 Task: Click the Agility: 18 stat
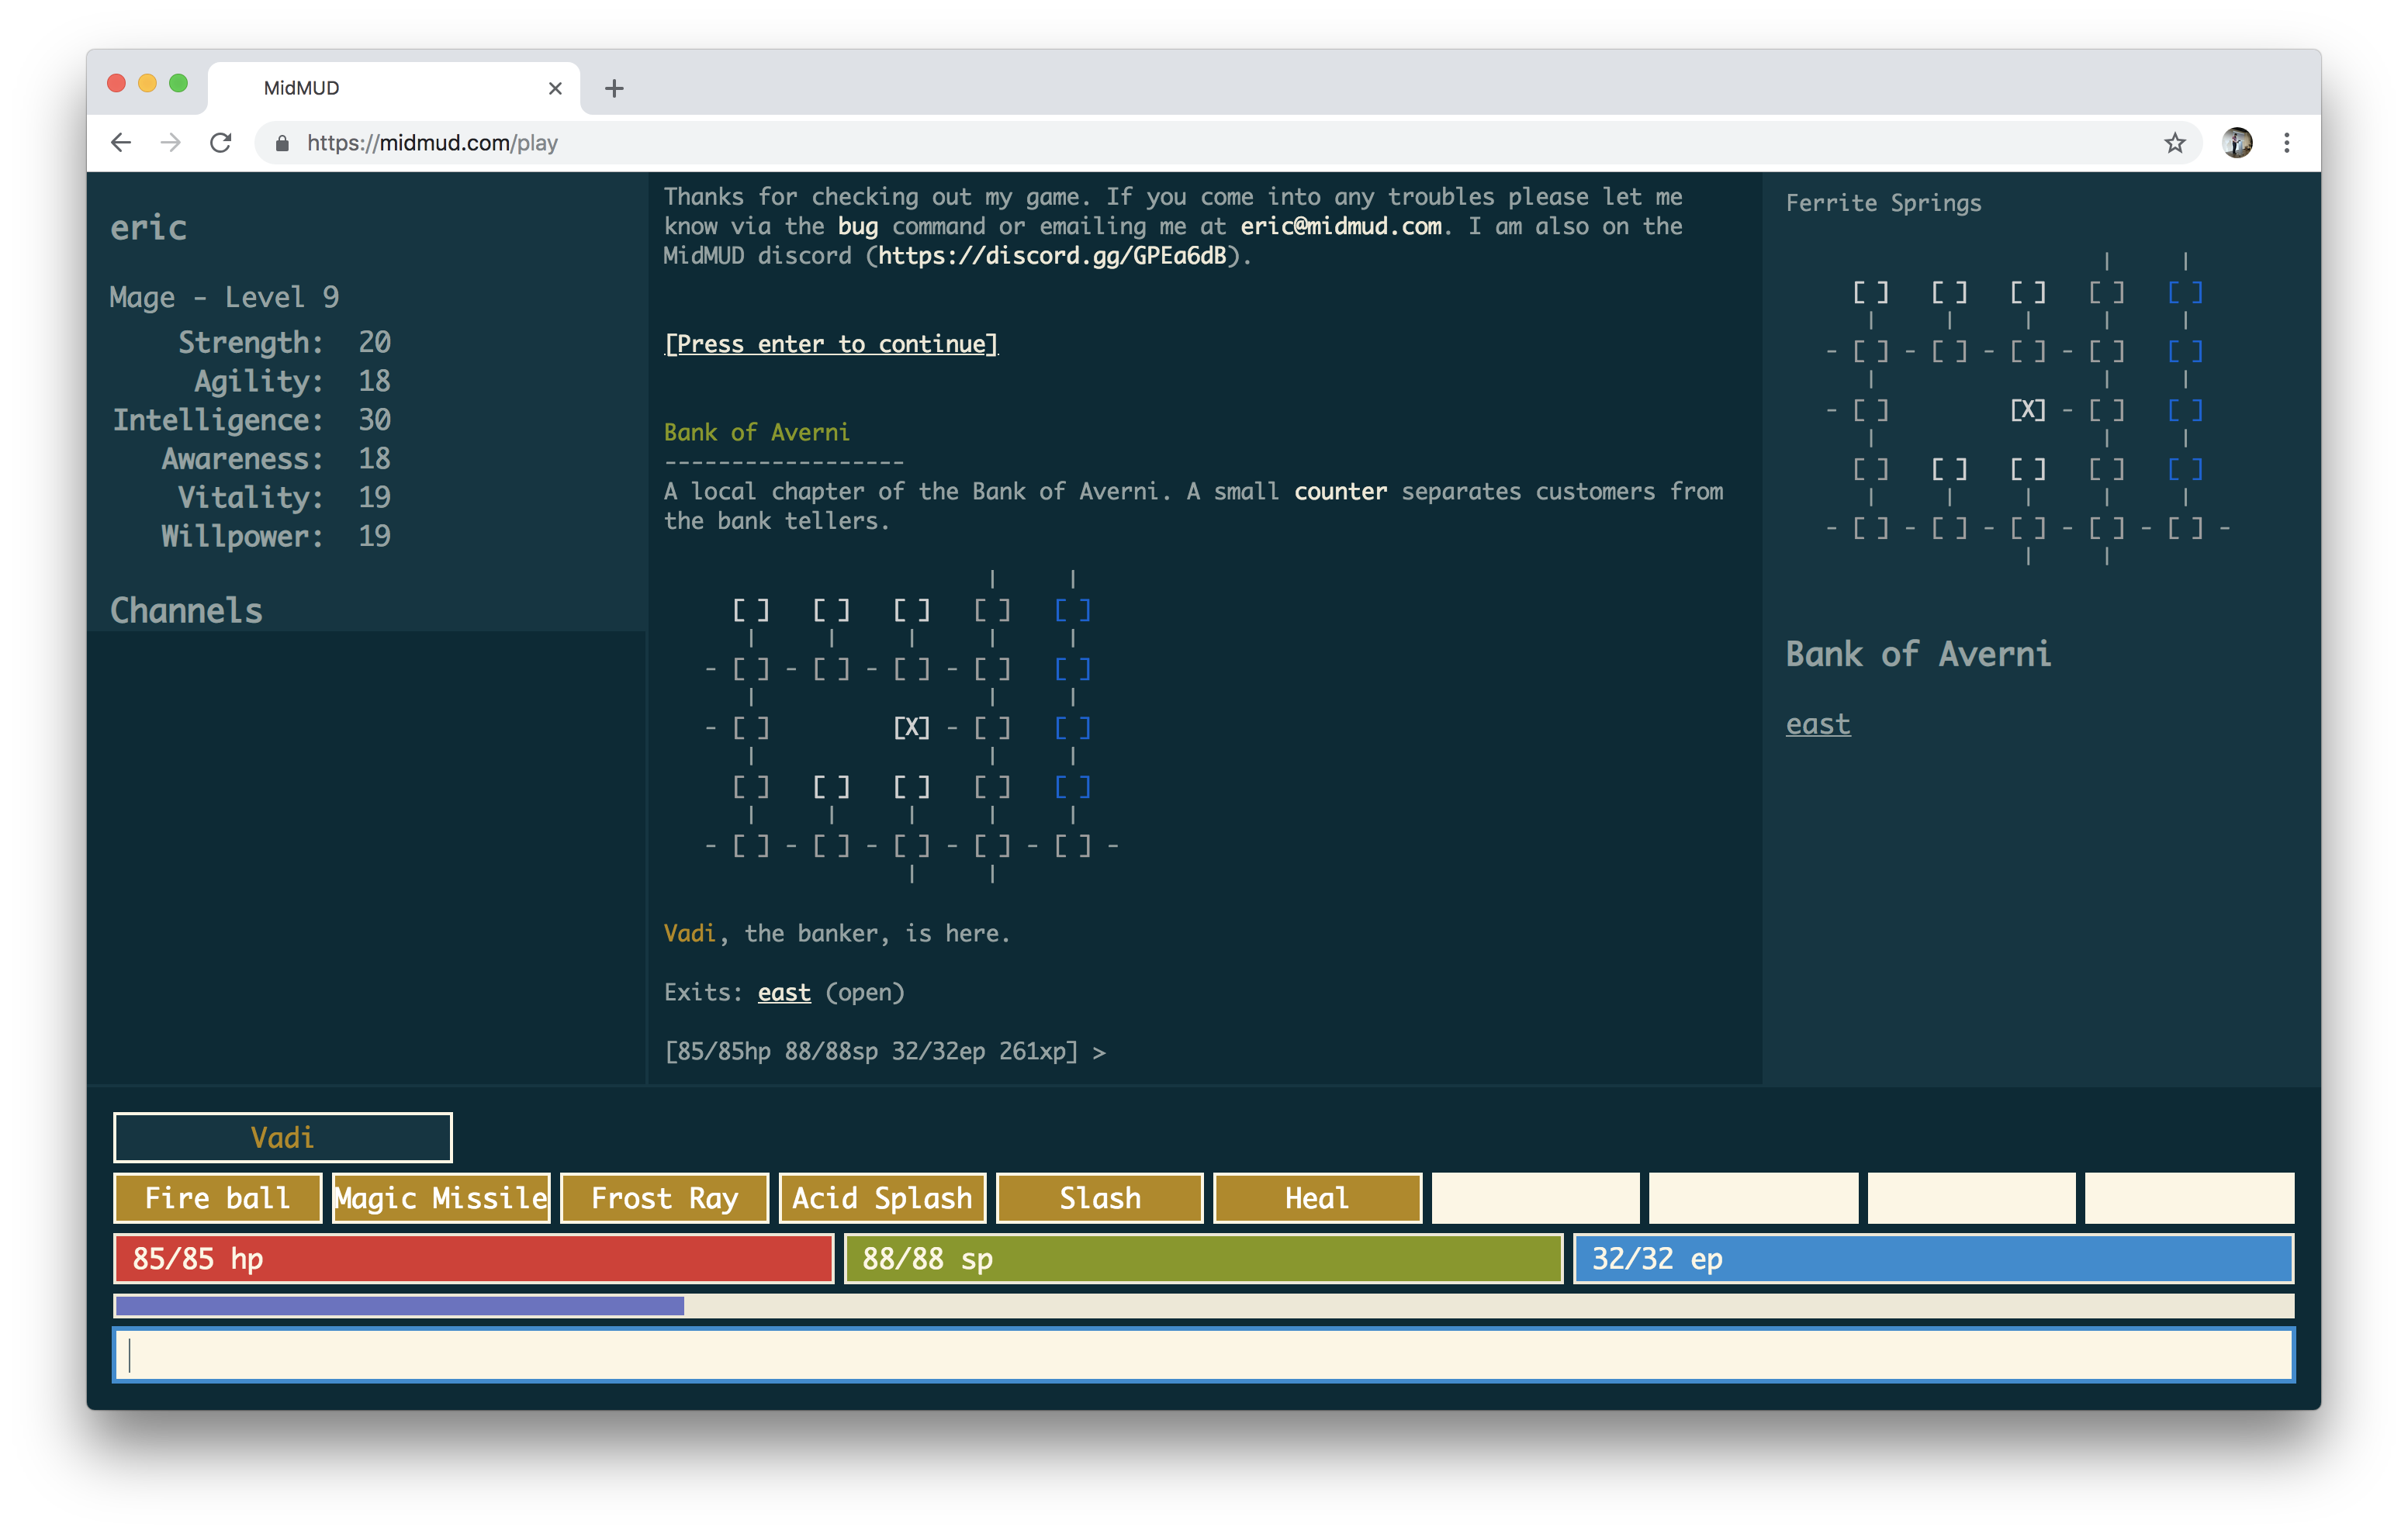coord(292,381)
